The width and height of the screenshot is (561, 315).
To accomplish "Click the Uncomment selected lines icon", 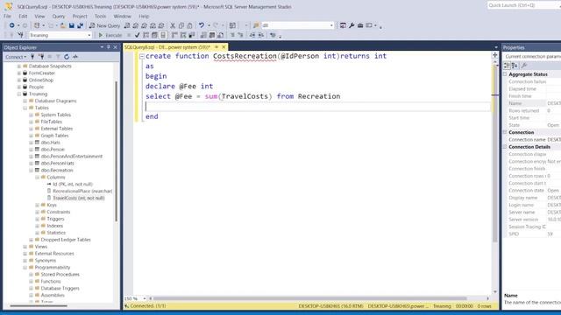I will coord(240,35).
